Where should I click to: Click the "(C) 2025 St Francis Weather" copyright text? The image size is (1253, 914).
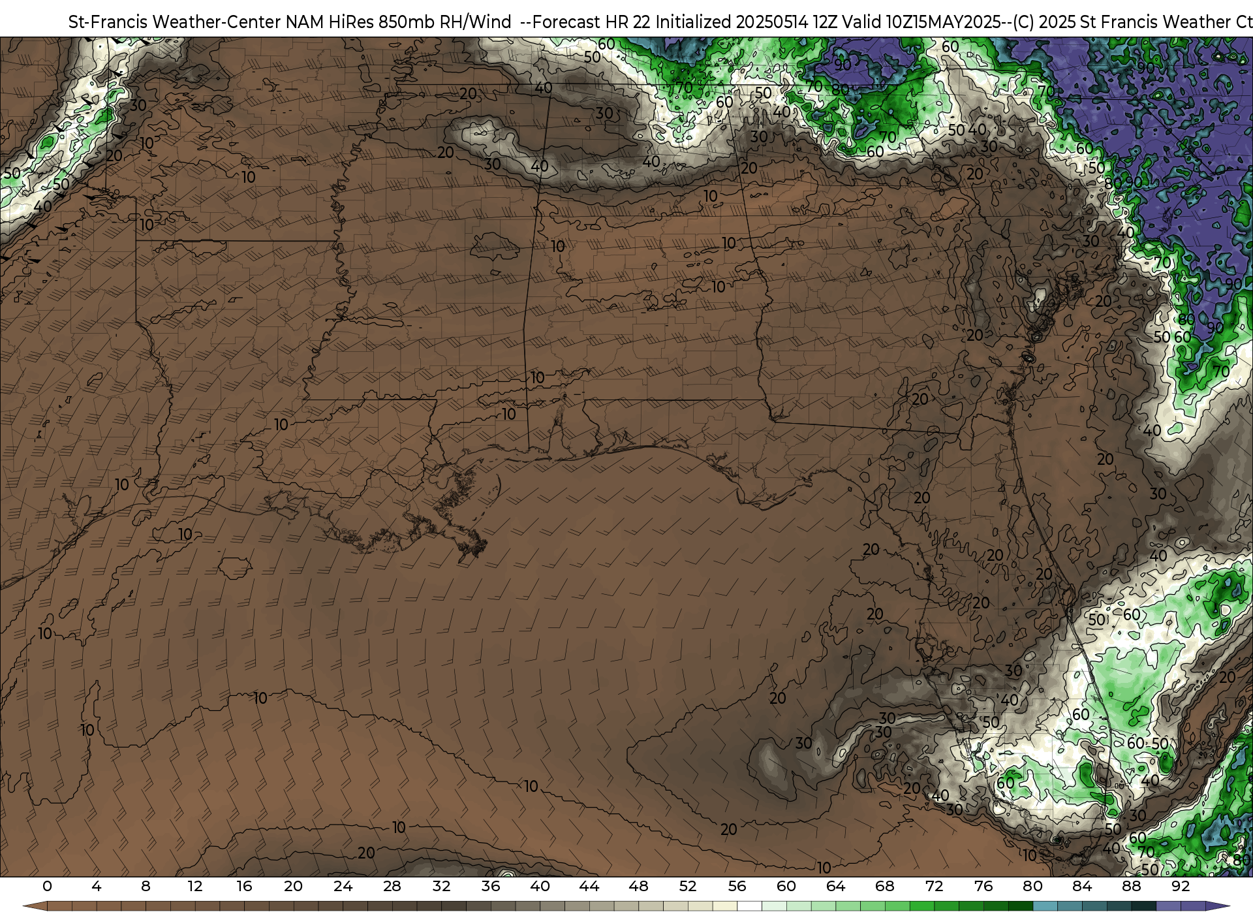(1122, 22)
